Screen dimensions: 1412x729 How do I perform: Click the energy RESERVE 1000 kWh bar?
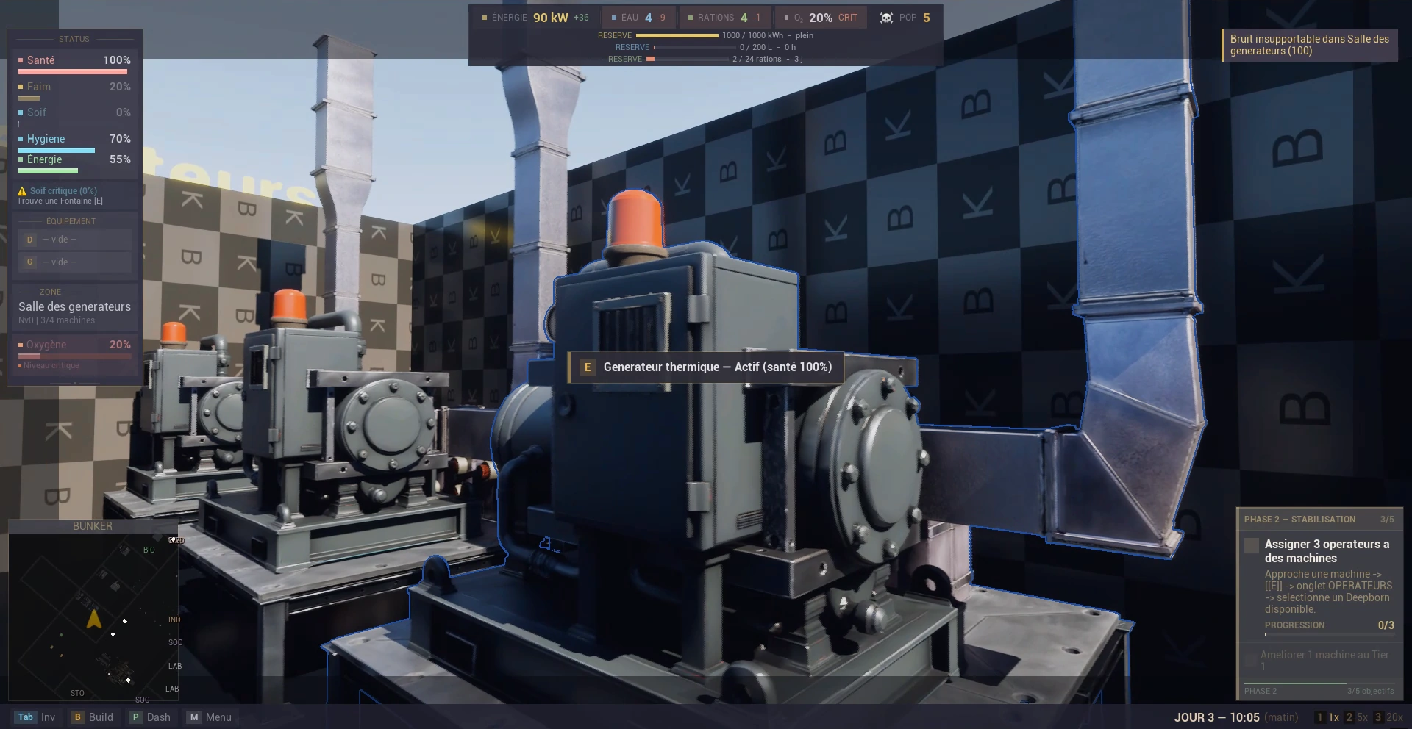[677, 35]
